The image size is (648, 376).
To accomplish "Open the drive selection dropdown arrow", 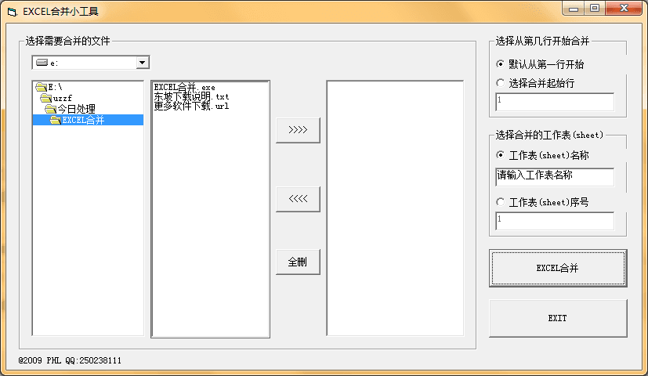I will [x=142, y=63].
